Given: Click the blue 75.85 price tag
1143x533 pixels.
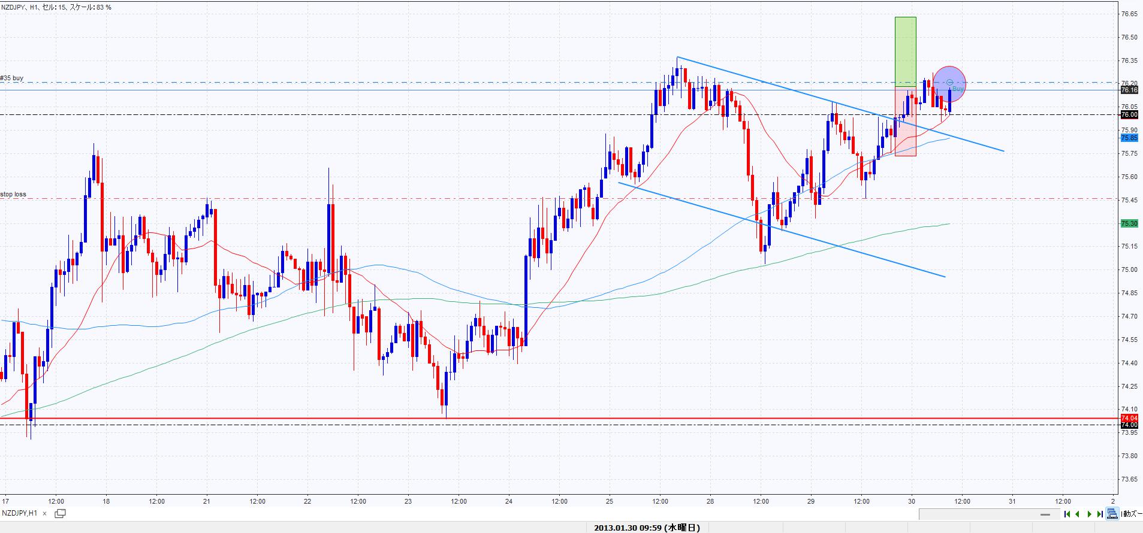Looking at the screenshot, I should click(x=1129, y=138).
